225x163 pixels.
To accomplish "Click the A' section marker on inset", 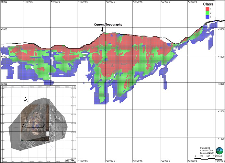I will point(45,125).
